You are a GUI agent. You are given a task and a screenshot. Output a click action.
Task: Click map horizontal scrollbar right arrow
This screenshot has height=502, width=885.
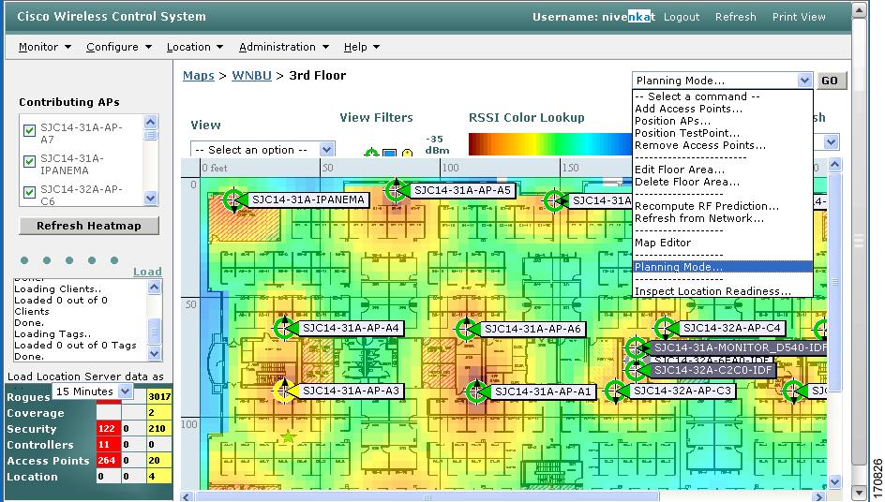pos(819,497)
